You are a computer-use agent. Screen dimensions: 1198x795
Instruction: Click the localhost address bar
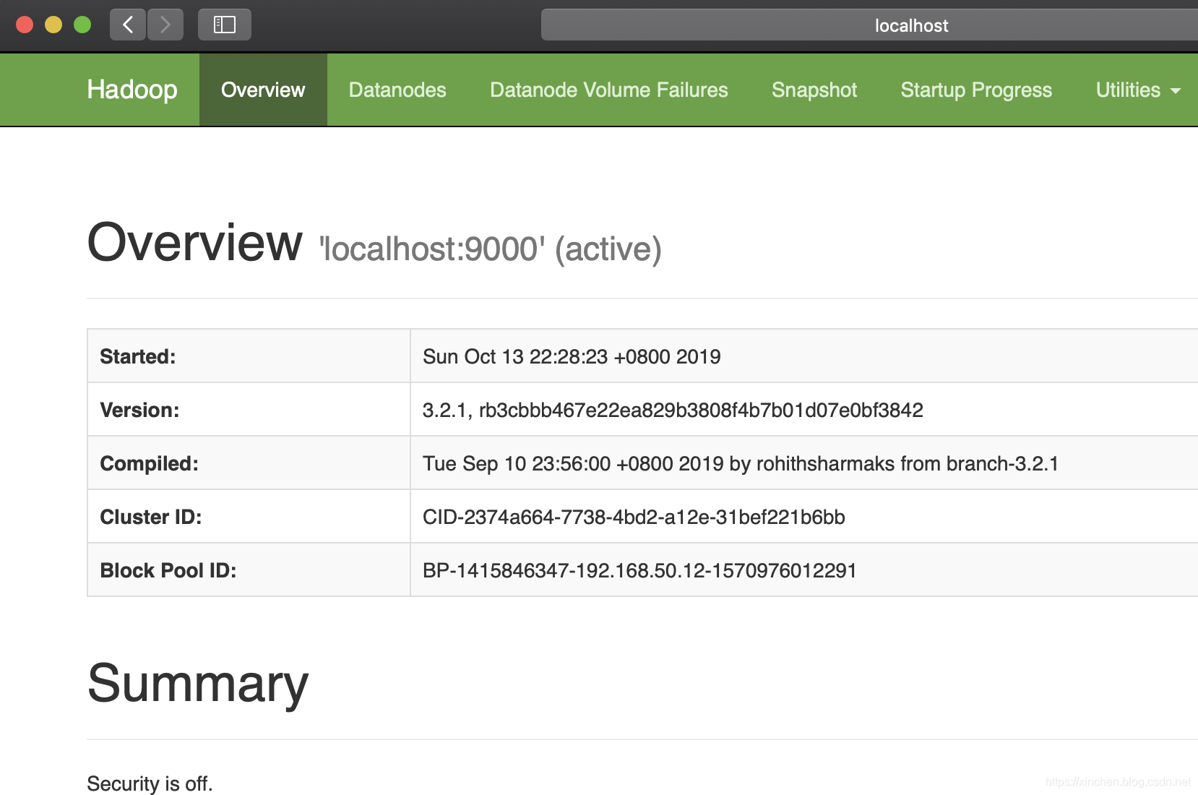[x=869, y=25]
